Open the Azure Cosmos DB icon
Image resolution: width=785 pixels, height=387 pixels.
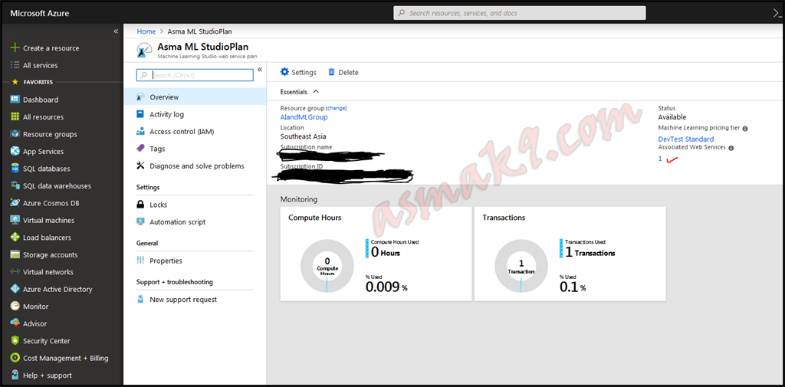click(15, 203)
